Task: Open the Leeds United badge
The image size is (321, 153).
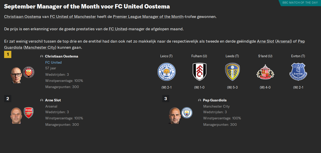Action: point(232,72)
